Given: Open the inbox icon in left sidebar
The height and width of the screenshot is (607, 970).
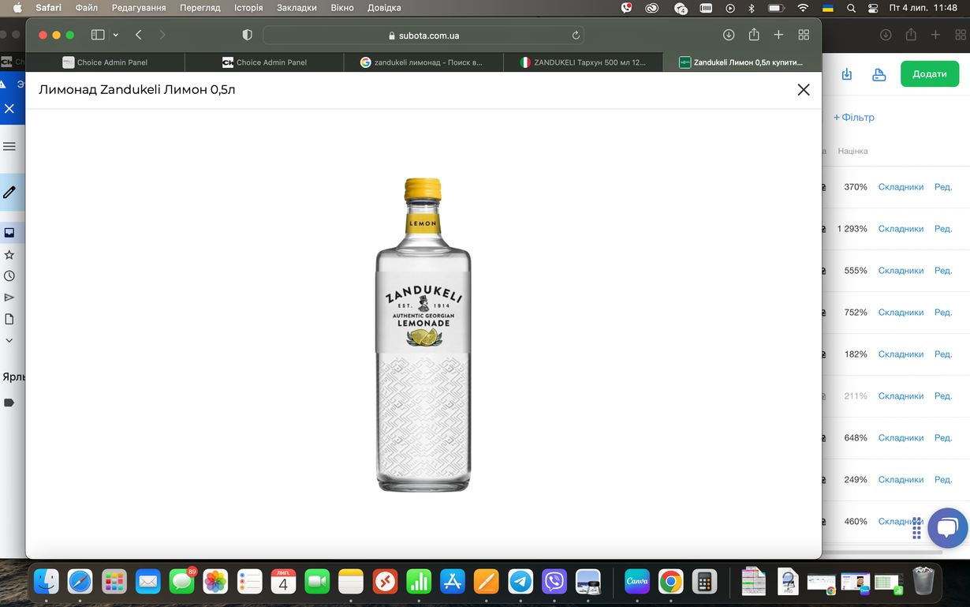Looking at the screenshot, I should pyautogui.click(x=9, y=233).
